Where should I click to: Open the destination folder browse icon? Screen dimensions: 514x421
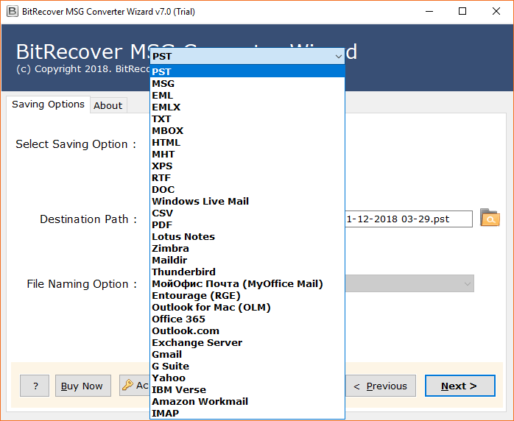[490, 218]
